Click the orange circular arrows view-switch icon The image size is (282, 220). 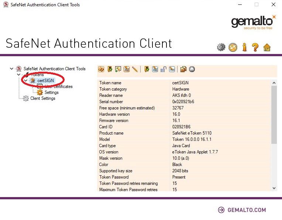pos(233,47)
